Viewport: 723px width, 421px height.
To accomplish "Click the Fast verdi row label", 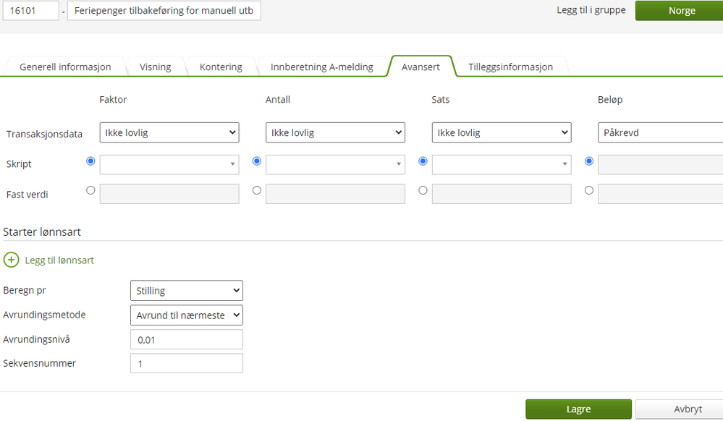I will 28,195.
